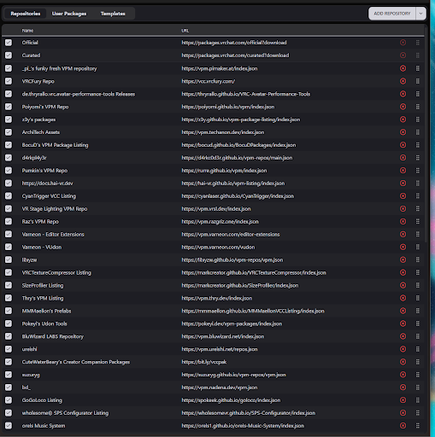
Task: Select the https://vcc.vrcfury.com/ URL text
Action: click(209, 81)
